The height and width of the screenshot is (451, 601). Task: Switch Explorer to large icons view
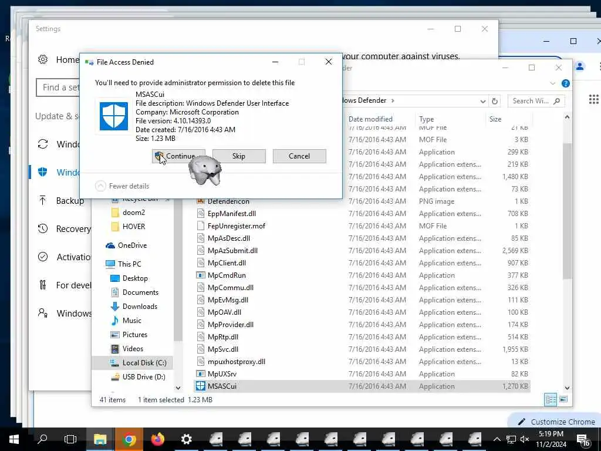coord(563,399)
